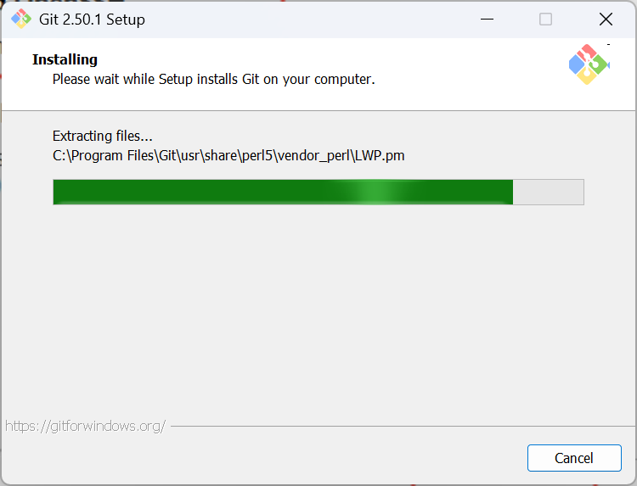Click the green filled part of the progress bar
Viewport: 637px width, 486px height.
pyautogui.click(x=283, y=192)
